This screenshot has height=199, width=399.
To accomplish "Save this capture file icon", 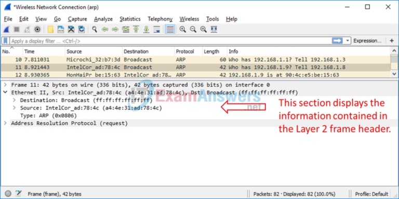I will [61, 30].
